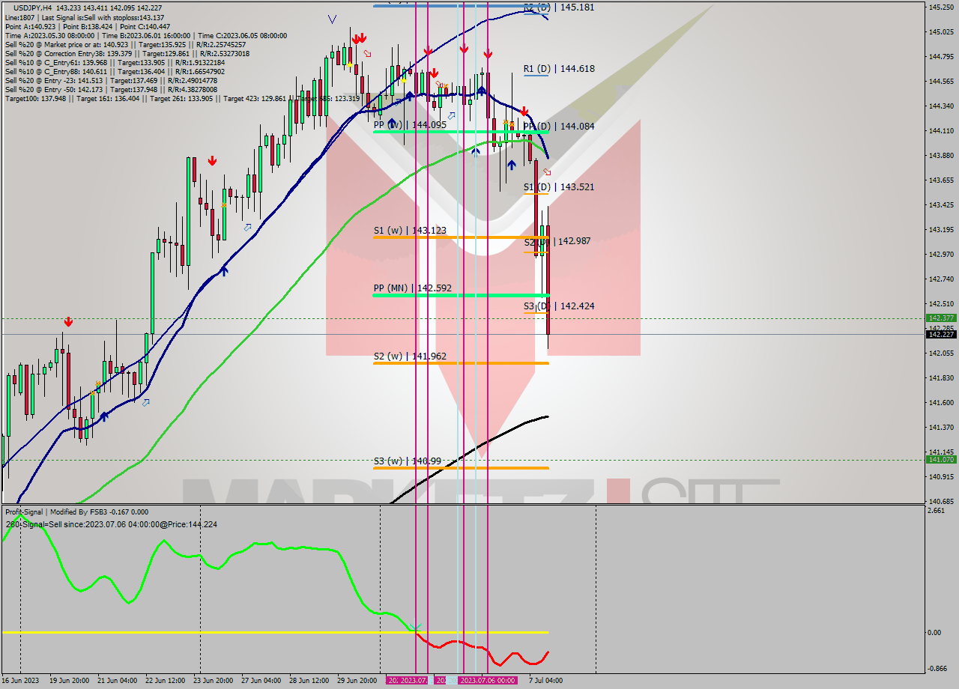
Task: Click 141.370 on the price axis
Action: 940,427
